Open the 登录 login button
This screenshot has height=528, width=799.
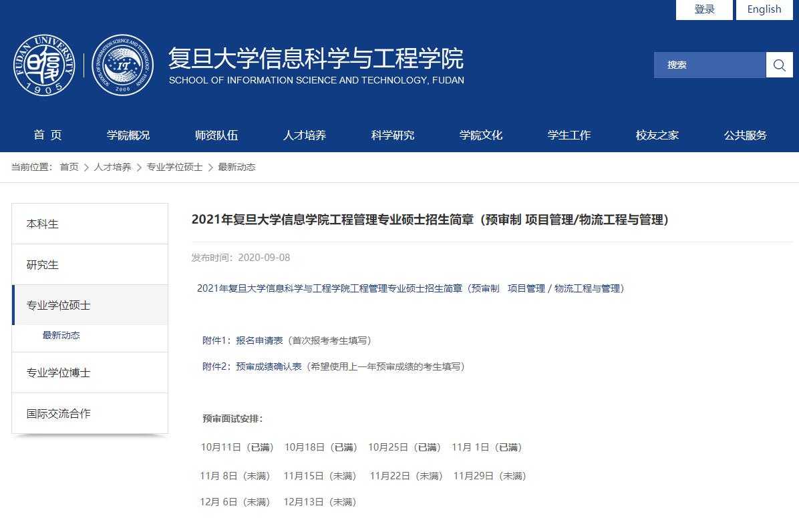[704, 9]
